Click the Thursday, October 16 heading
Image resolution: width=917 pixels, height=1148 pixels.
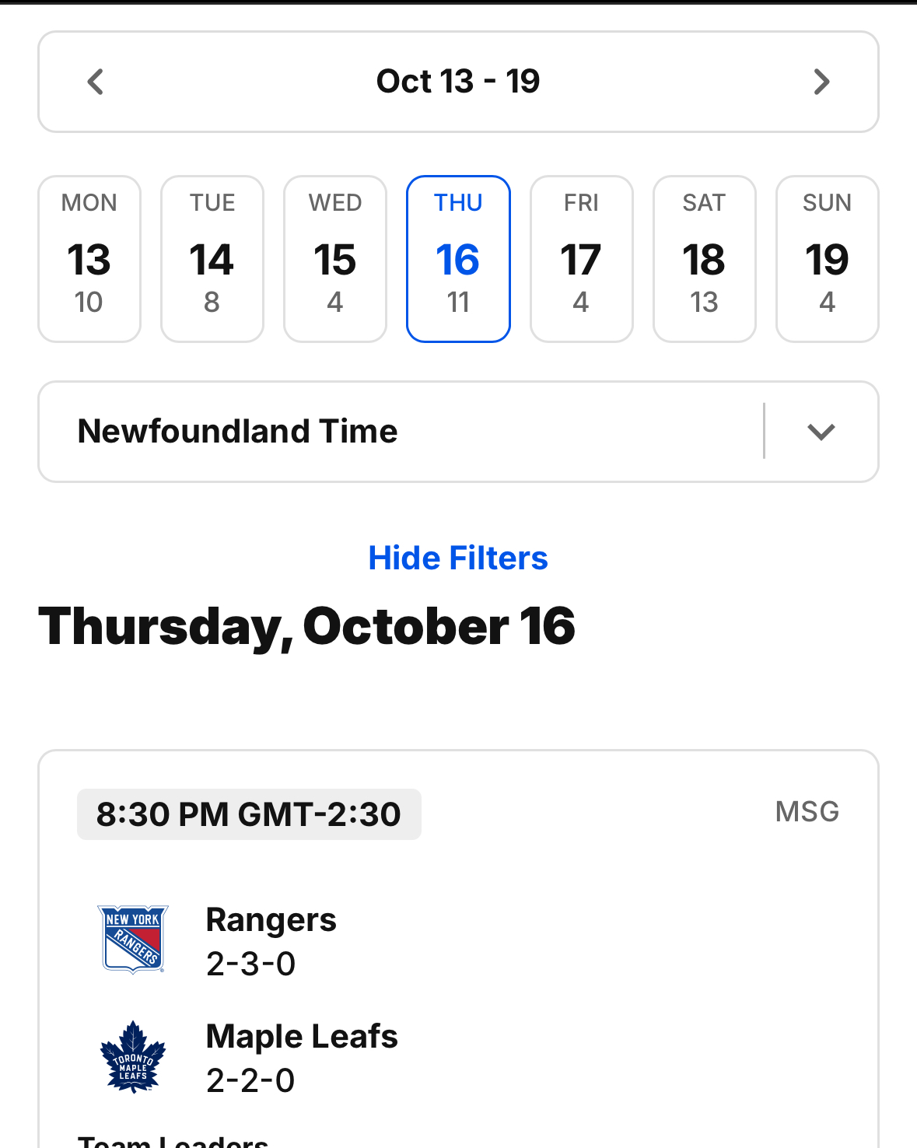[307, 627]
